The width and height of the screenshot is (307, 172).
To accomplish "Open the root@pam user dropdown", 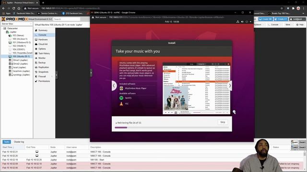I will click(x=297, y=19).
